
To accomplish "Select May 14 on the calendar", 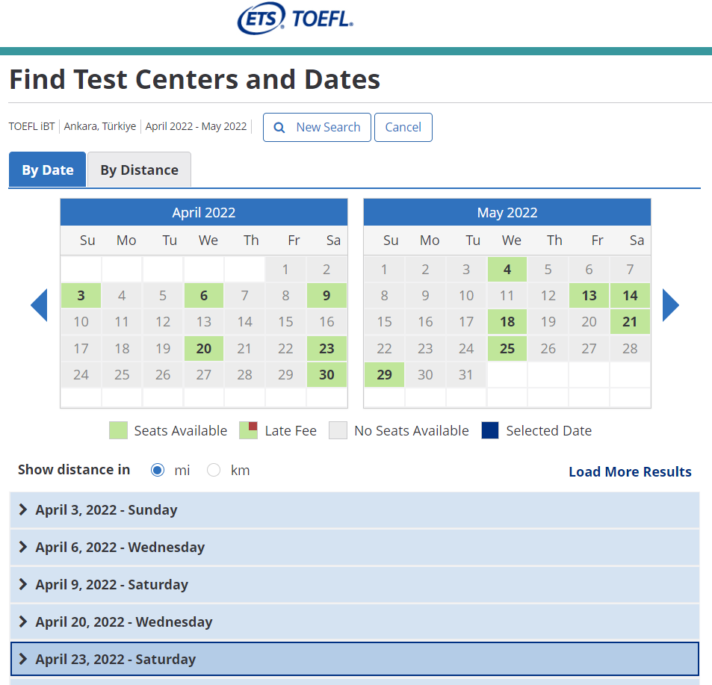I will tap(630, 296).
